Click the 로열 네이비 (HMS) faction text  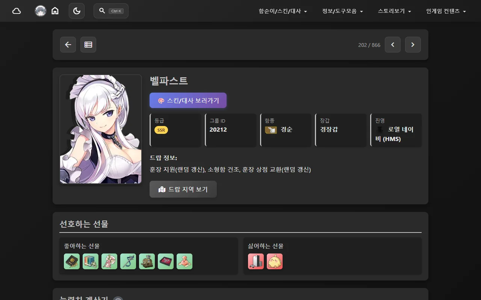(395, 134)
